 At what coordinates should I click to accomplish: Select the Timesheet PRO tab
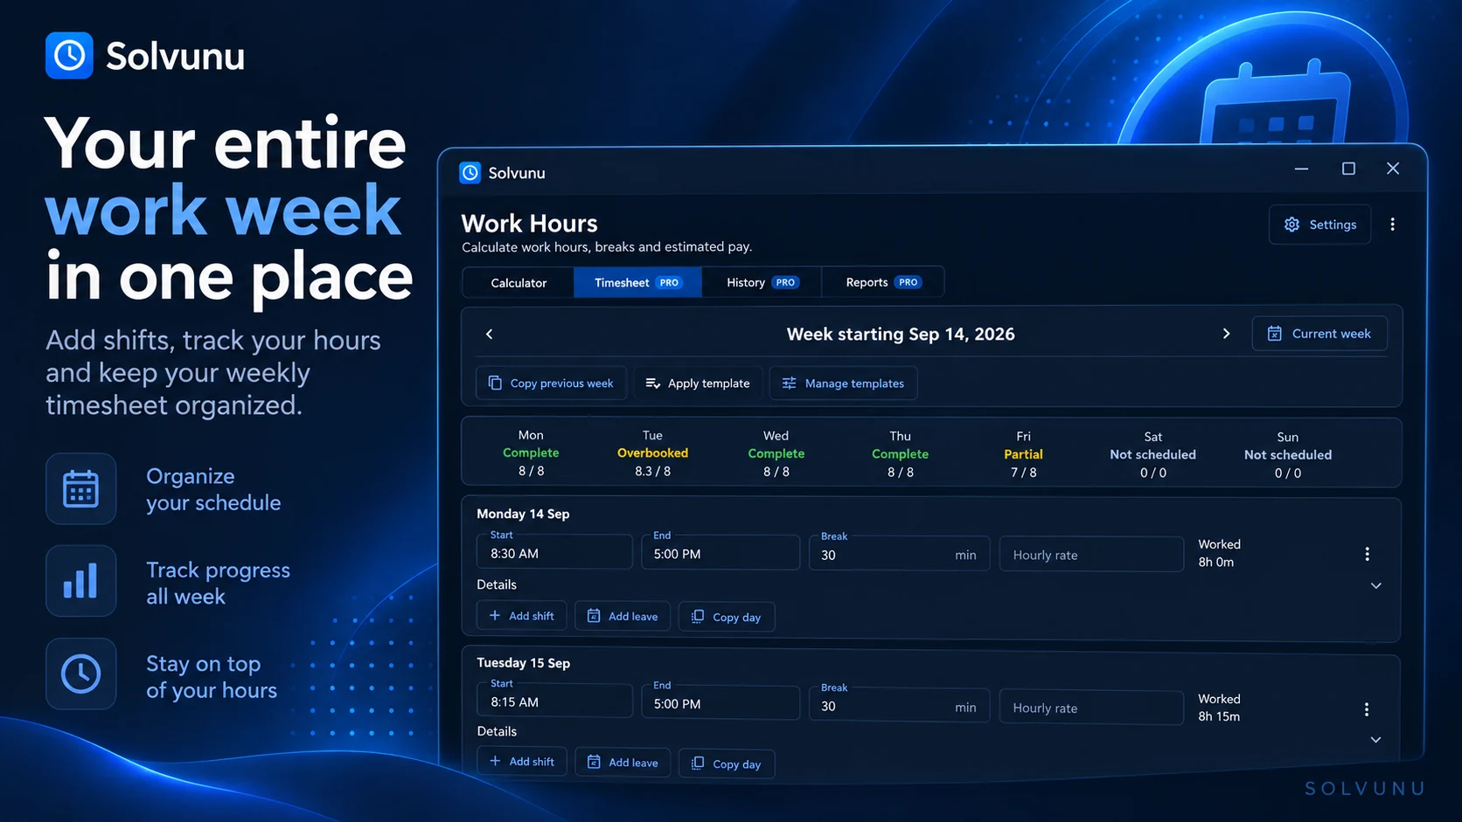point(637,283)
